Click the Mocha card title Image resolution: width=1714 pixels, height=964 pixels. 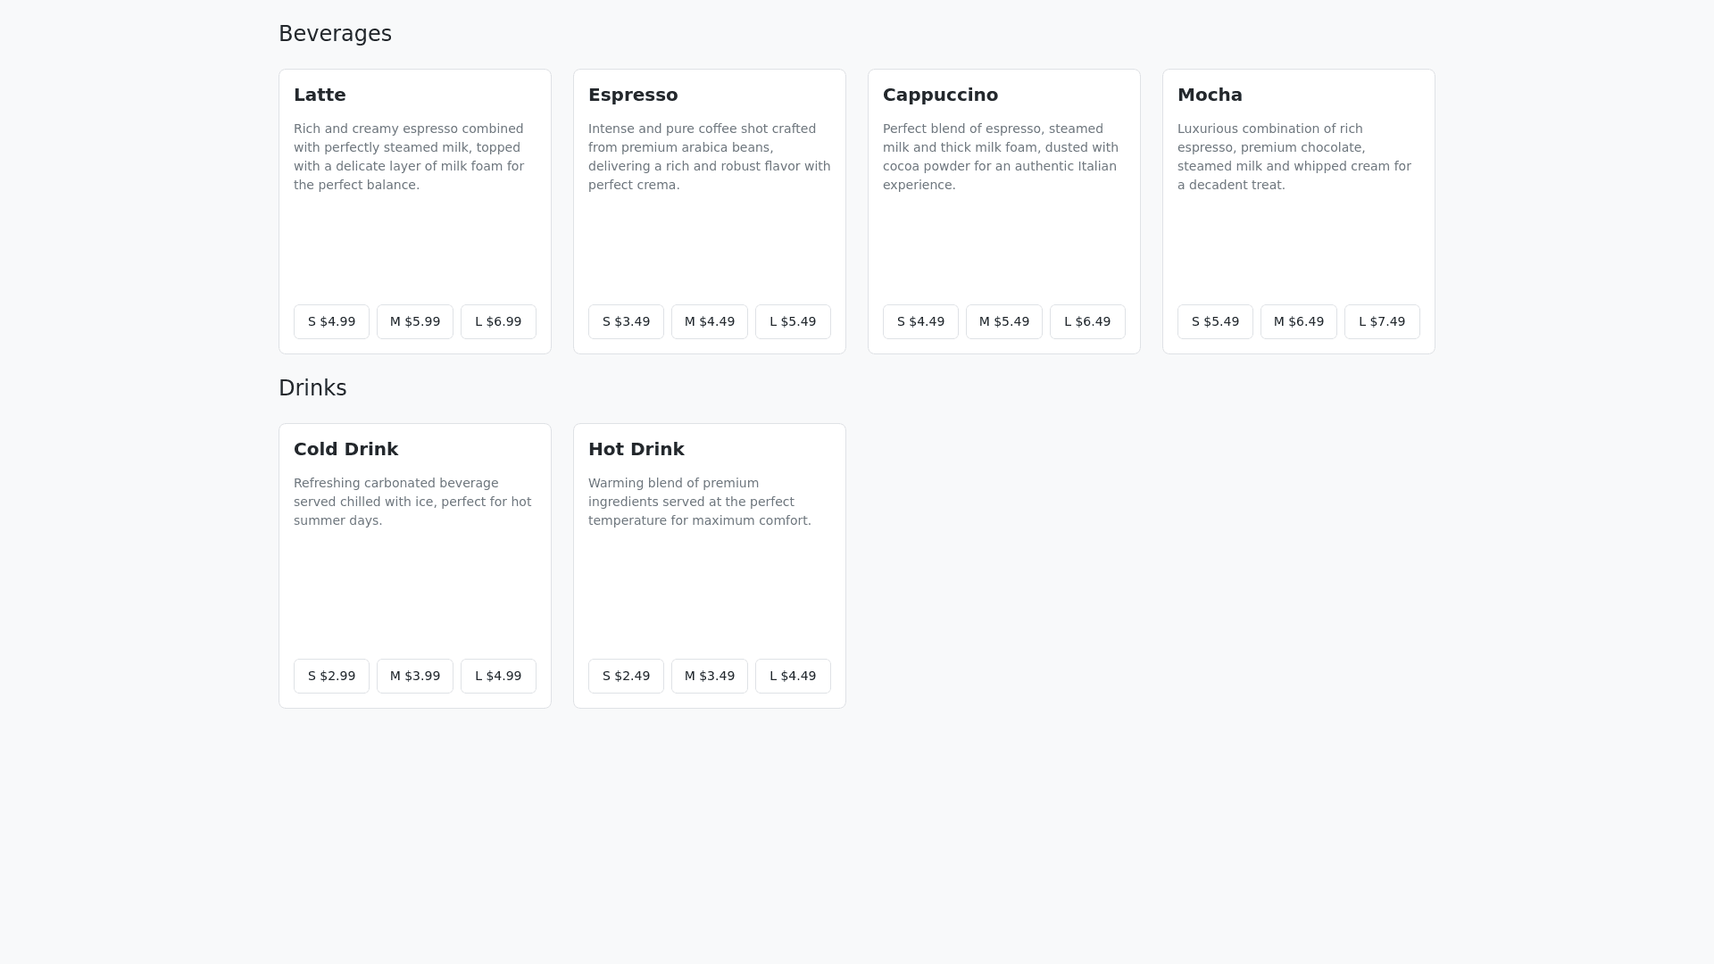click(1210, 95)
